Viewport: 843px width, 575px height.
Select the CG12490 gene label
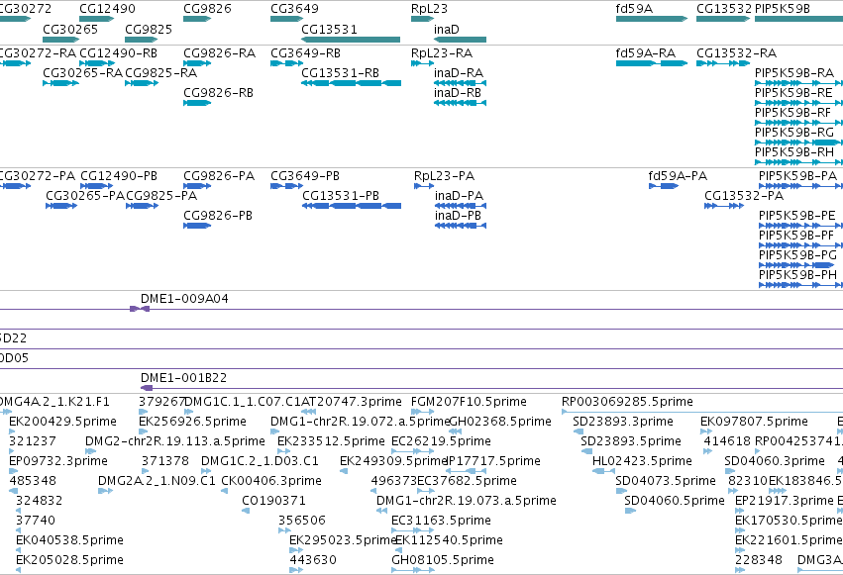[x=108, y=9]
